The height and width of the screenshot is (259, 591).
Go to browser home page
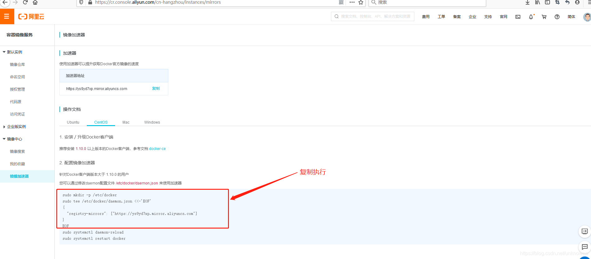coord(35,2)
